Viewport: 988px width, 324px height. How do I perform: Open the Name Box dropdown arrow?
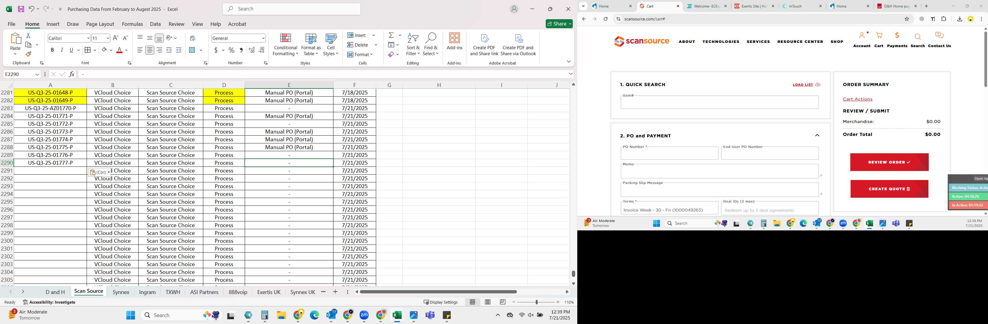(x=37, y=74)
